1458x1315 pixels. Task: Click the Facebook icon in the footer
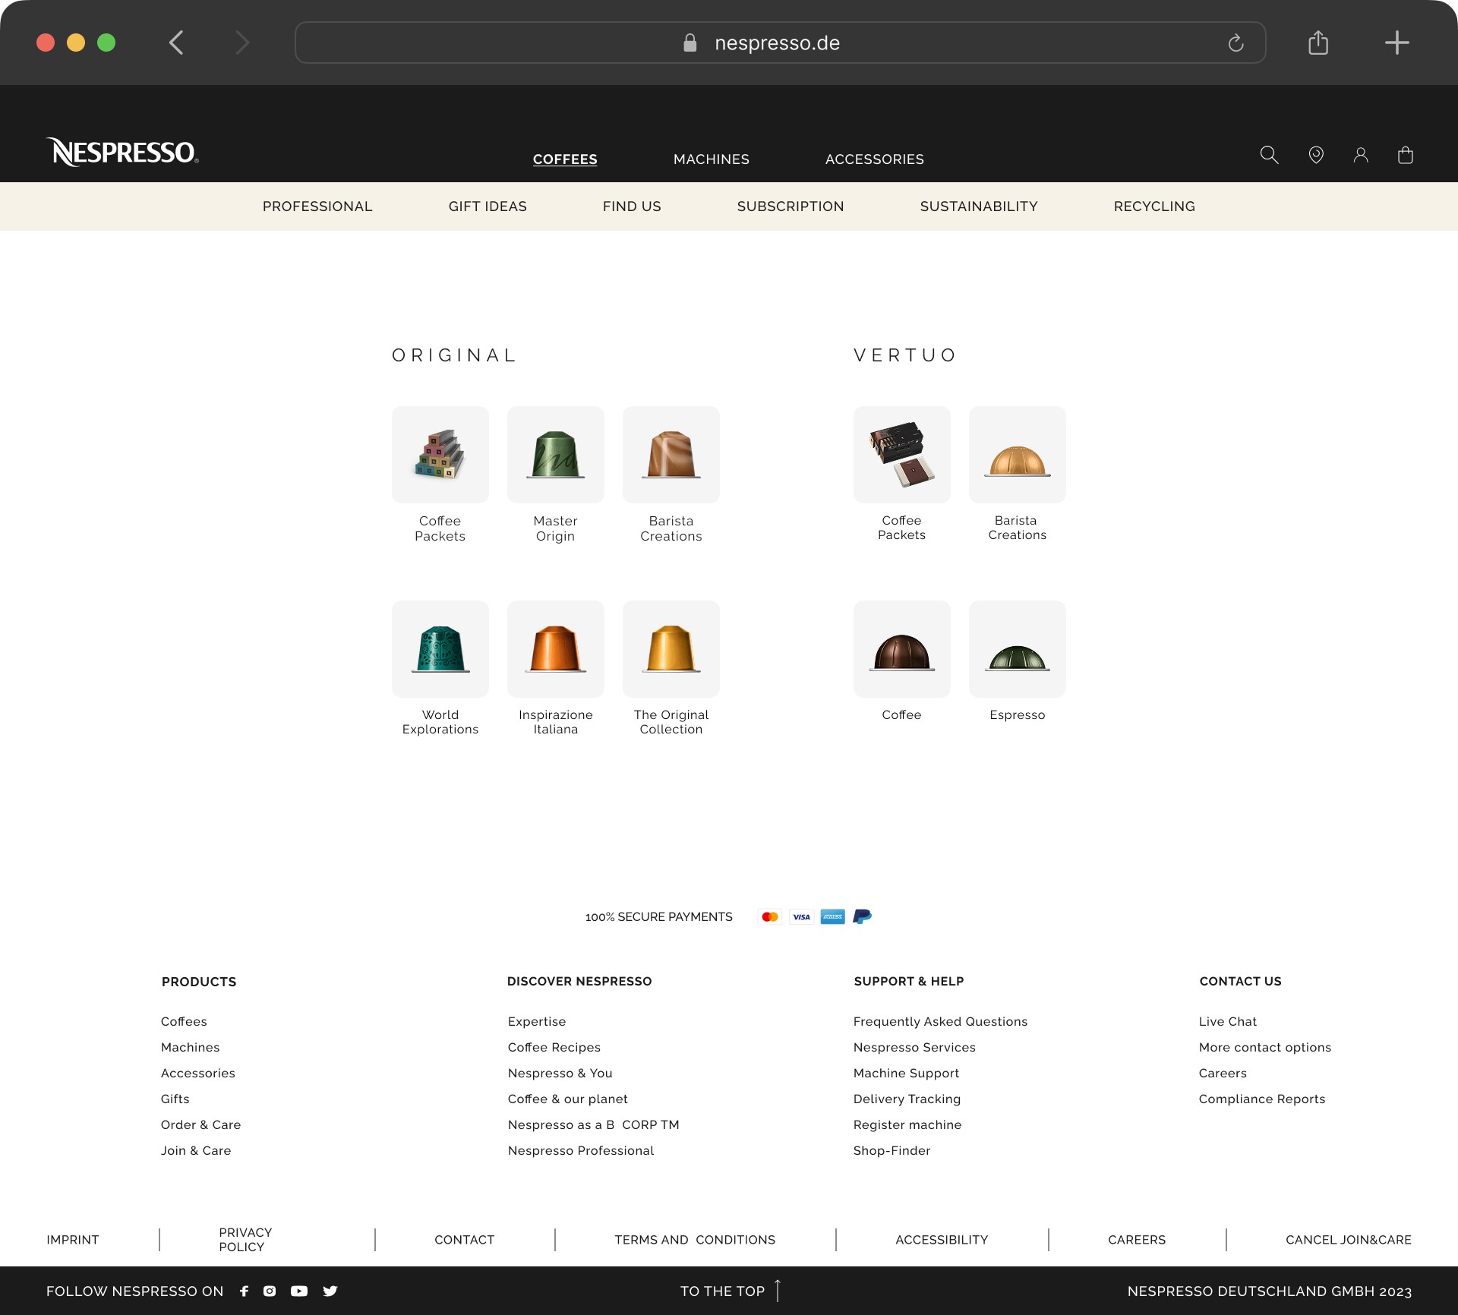[x=244, y=1291]
